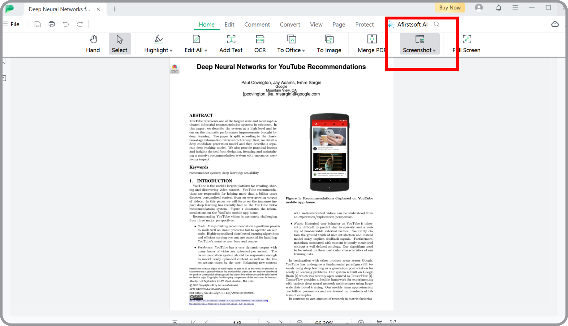The height and width of the screenshot is (326, 568).
Task: Click the Figure 1 caption text
Action: 330,200
